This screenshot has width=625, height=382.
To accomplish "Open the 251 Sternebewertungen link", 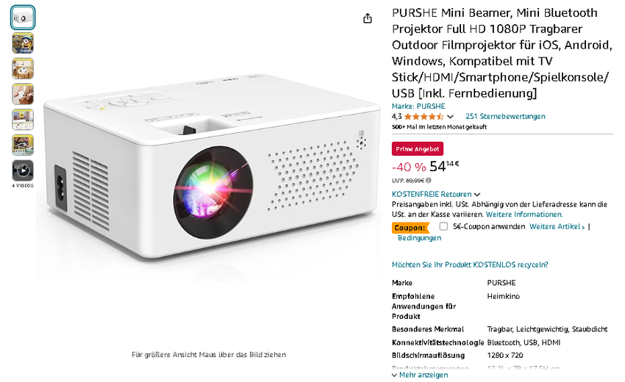I will click(x=505, y=116).
